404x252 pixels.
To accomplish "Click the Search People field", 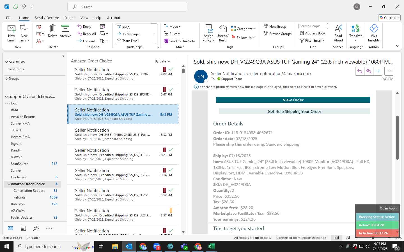I will [313, 26].
